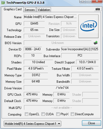Click the camera screenshot icon
Viewport: 103px width, 129px height.
(x=98, y=9)
